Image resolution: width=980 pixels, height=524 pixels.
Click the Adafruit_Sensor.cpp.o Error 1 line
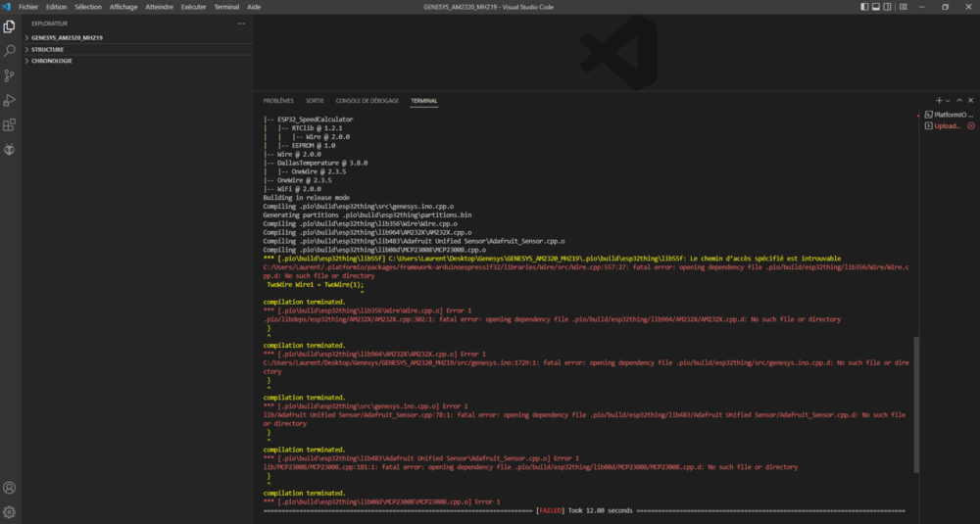[x=420, y=458]
